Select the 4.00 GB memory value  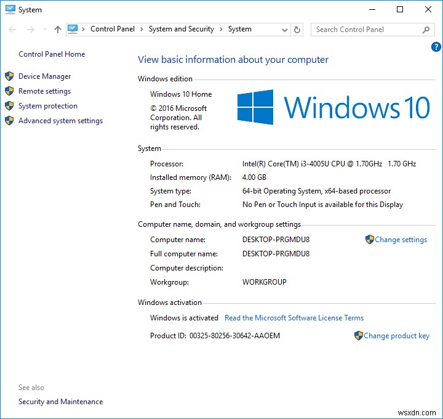point(254,177)
